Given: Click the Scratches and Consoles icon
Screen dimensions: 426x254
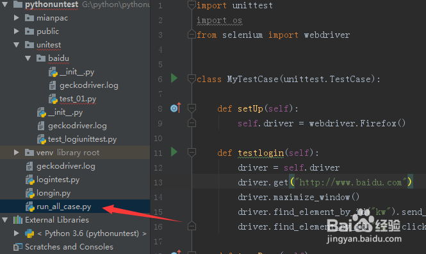Looking at the screenshot, I should click(18, 247).
